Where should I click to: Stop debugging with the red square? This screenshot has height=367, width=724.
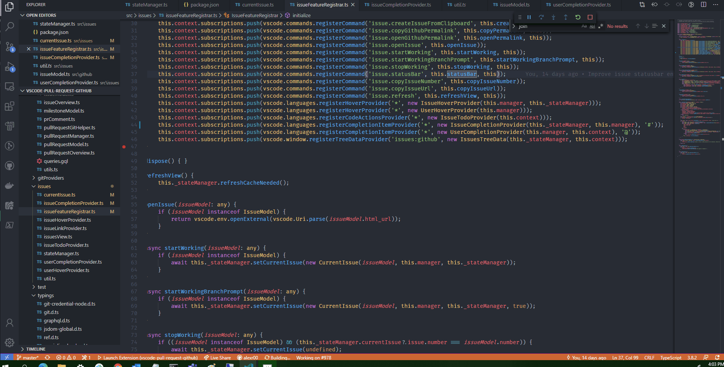pyautogui.click(x=590, y=17)
